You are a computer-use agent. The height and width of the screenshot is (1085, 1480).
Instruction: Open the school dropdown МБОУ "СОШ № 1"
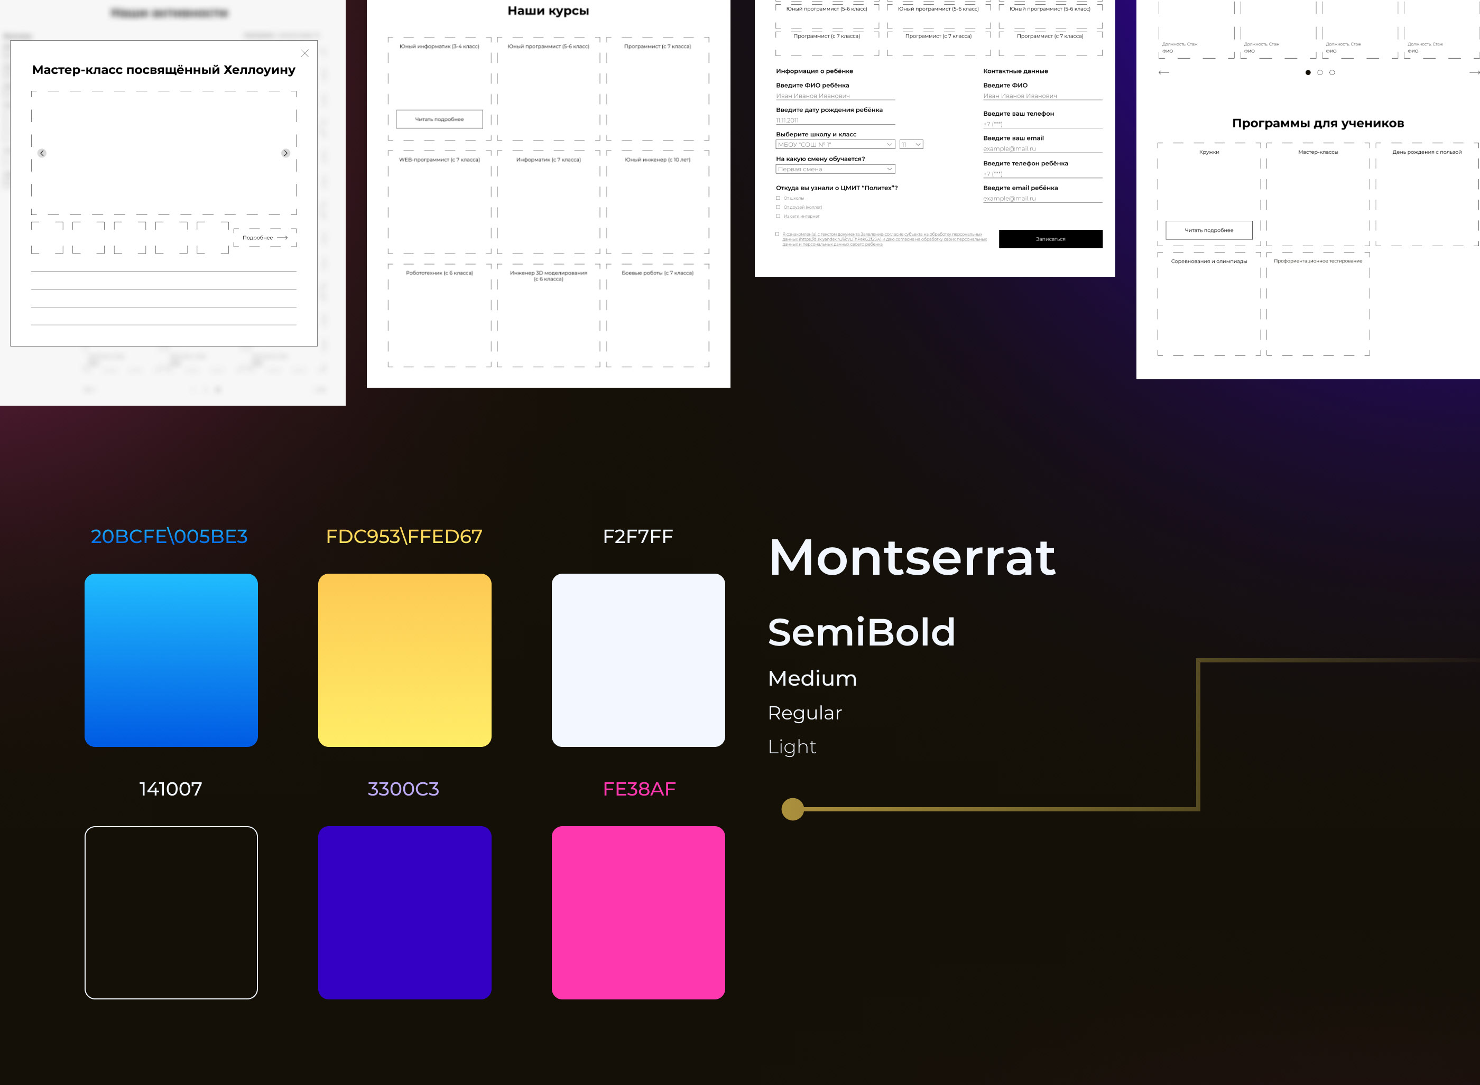[x=835, y=145]
